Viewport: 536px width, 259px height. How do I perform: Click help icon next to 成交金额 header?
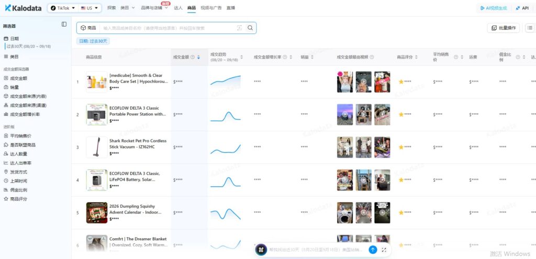point(193,57)
